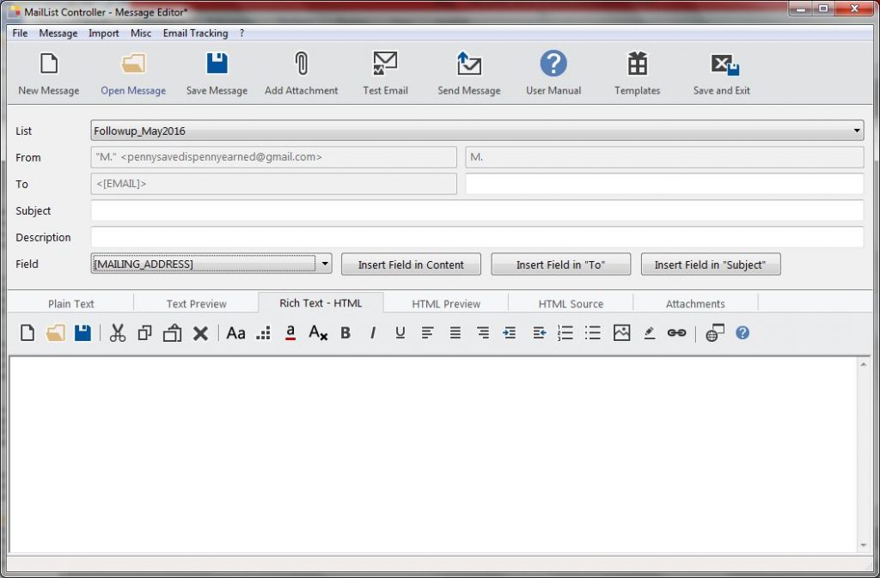Image resolution: width=880 pixels, height=578 pixels.
Task: Switch to the Attachments tab
Action: click(695, 302)
